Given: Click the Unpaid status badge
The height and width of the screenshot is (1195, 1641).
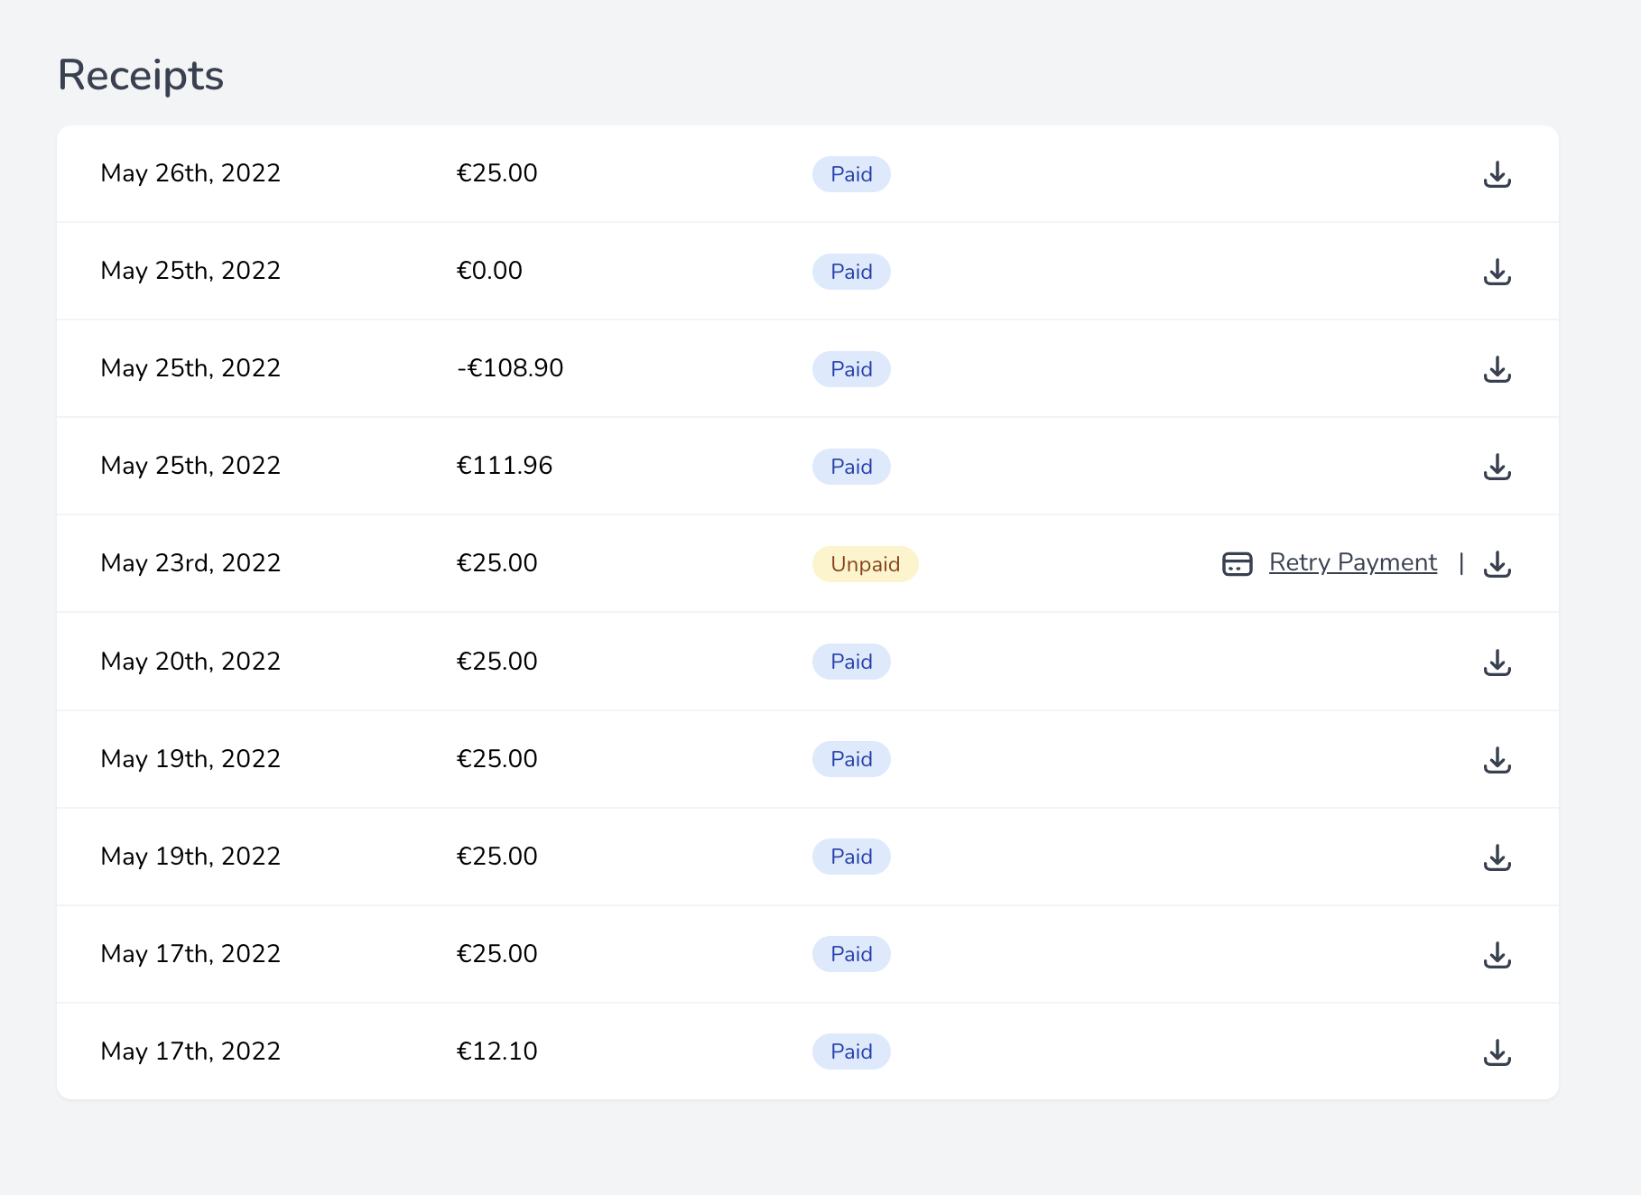Looking at the screenshot, I should (865, 564).
